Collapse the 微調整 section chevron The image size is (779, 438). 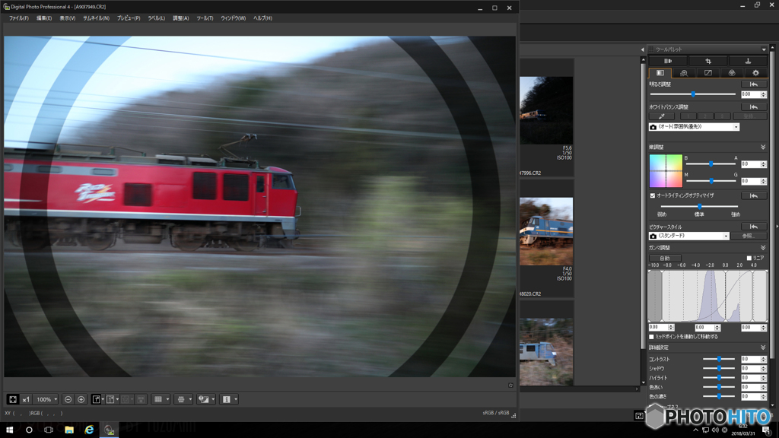[762, 148]
